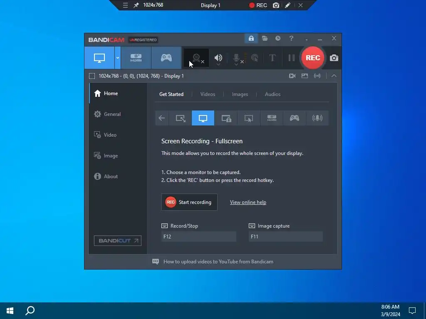Select the audio-only recording mode icon

point(317,118)
